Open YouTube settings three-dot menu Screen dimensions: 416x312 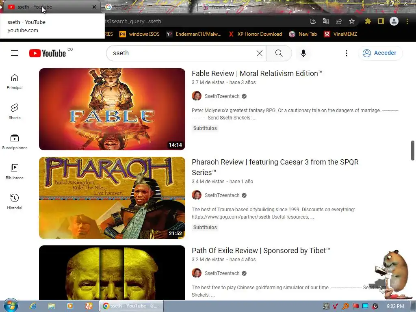pos(346,53)
